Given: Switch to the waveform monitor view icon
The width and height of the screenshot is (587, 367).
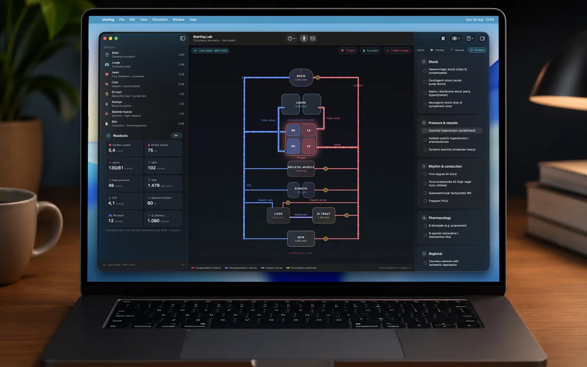Looking at the screenshot, I should pyautogui.click(x=313, y=38).
